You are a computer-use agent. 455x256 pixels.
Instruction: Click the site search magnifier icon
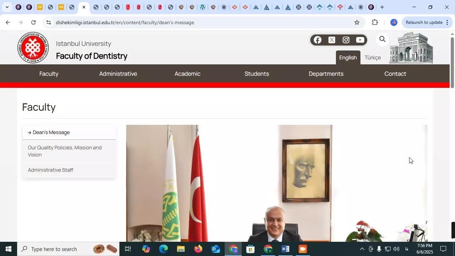(x=382, y=39)
